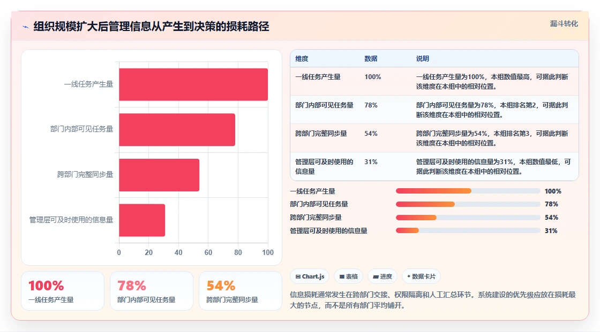
Task: Select the Chart.js chip
Action: pyautogui.click(x=310, y=276)
